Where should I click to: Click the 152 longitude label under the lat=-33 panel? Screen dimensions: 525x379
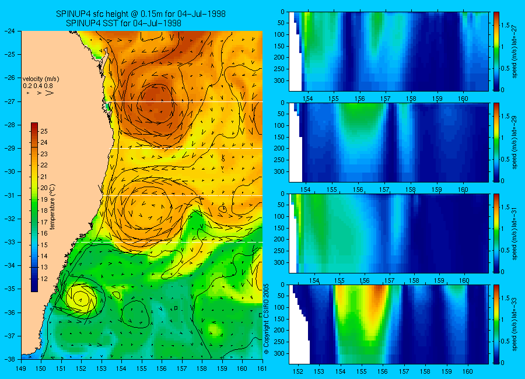click(x=297, y=371)
